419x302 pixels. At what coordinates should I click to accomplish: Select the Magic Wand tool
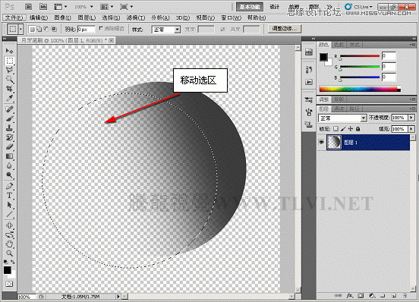coord(9,80)
